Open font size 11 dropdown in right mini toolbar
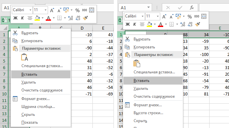This screenshot has width=229, height=128. (158, 16)
